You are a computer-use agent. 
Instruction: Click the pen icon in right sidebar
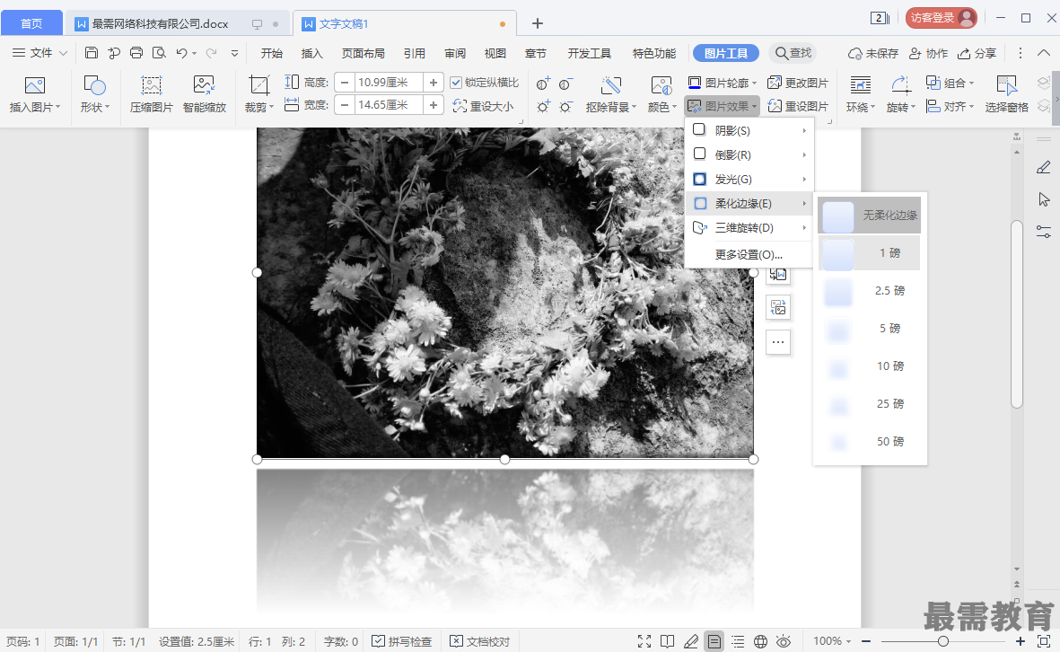1044,167
